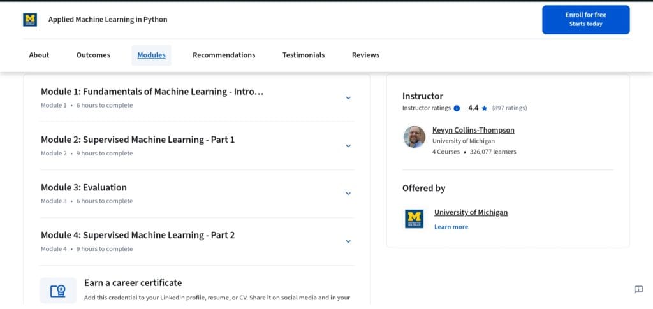Click the 4 Courses text
Screen dimensions: 653x309
point(446,152)
